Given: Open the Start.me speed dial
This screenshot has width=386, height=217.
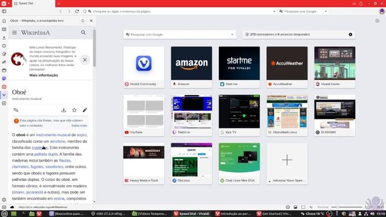Looking at the screenshot, I should point(239,67).
